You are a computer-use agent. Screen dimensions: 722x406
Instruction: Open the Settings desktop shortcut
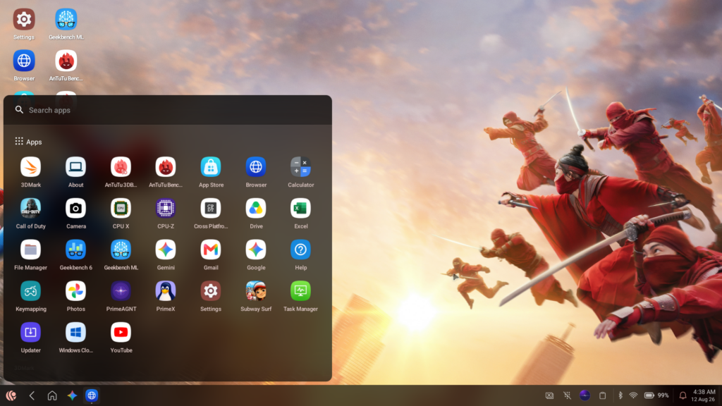(x=24, y=19)
